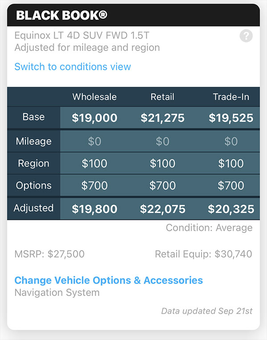Click the $22,075 adjusted retail value
The image size is (267, 340).
pos(162,209)
